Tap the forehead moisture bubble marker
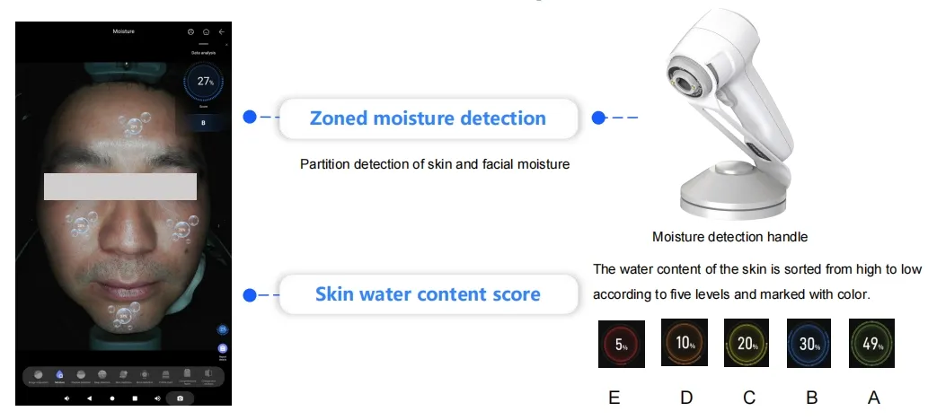The image size is (928, 420). pos(134,121)
